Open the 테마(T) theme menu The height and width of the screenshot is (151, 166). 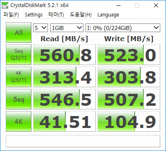pyautogui.click(x=56, y=14)
